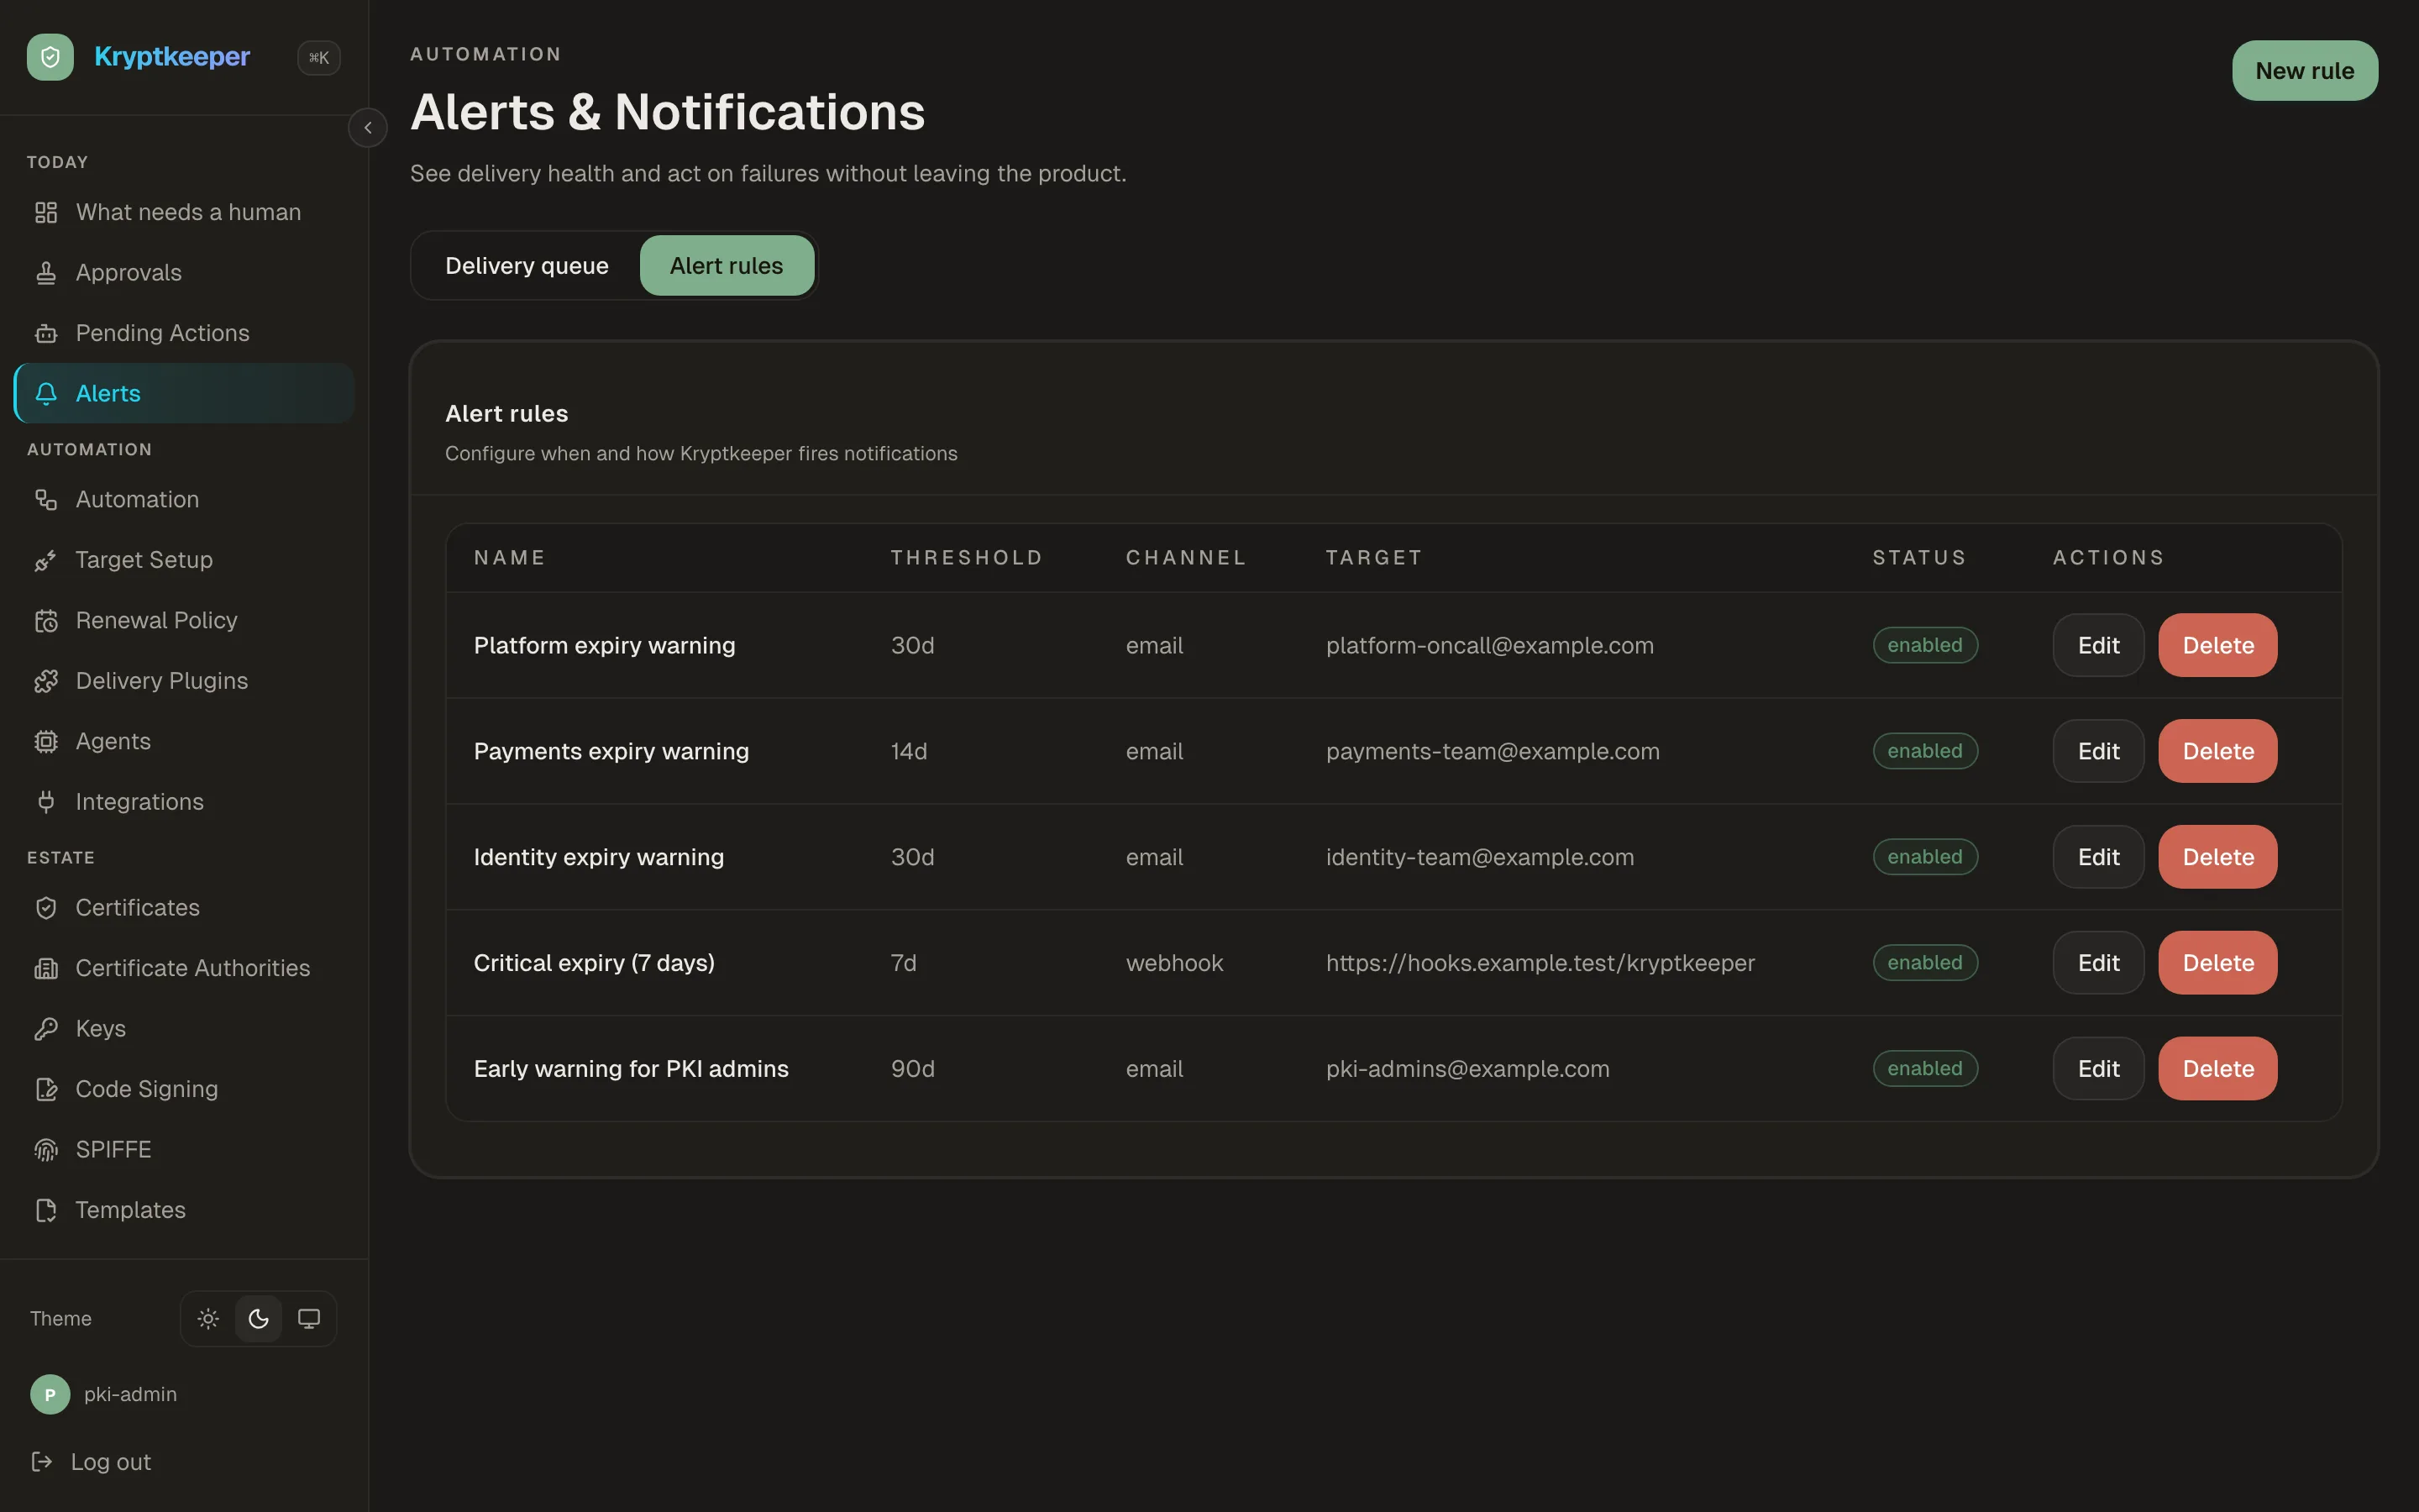Click the SPIFFE fingerprint icon
The height and width of the screenshot is (1512, 2419).
[46, 1149]
